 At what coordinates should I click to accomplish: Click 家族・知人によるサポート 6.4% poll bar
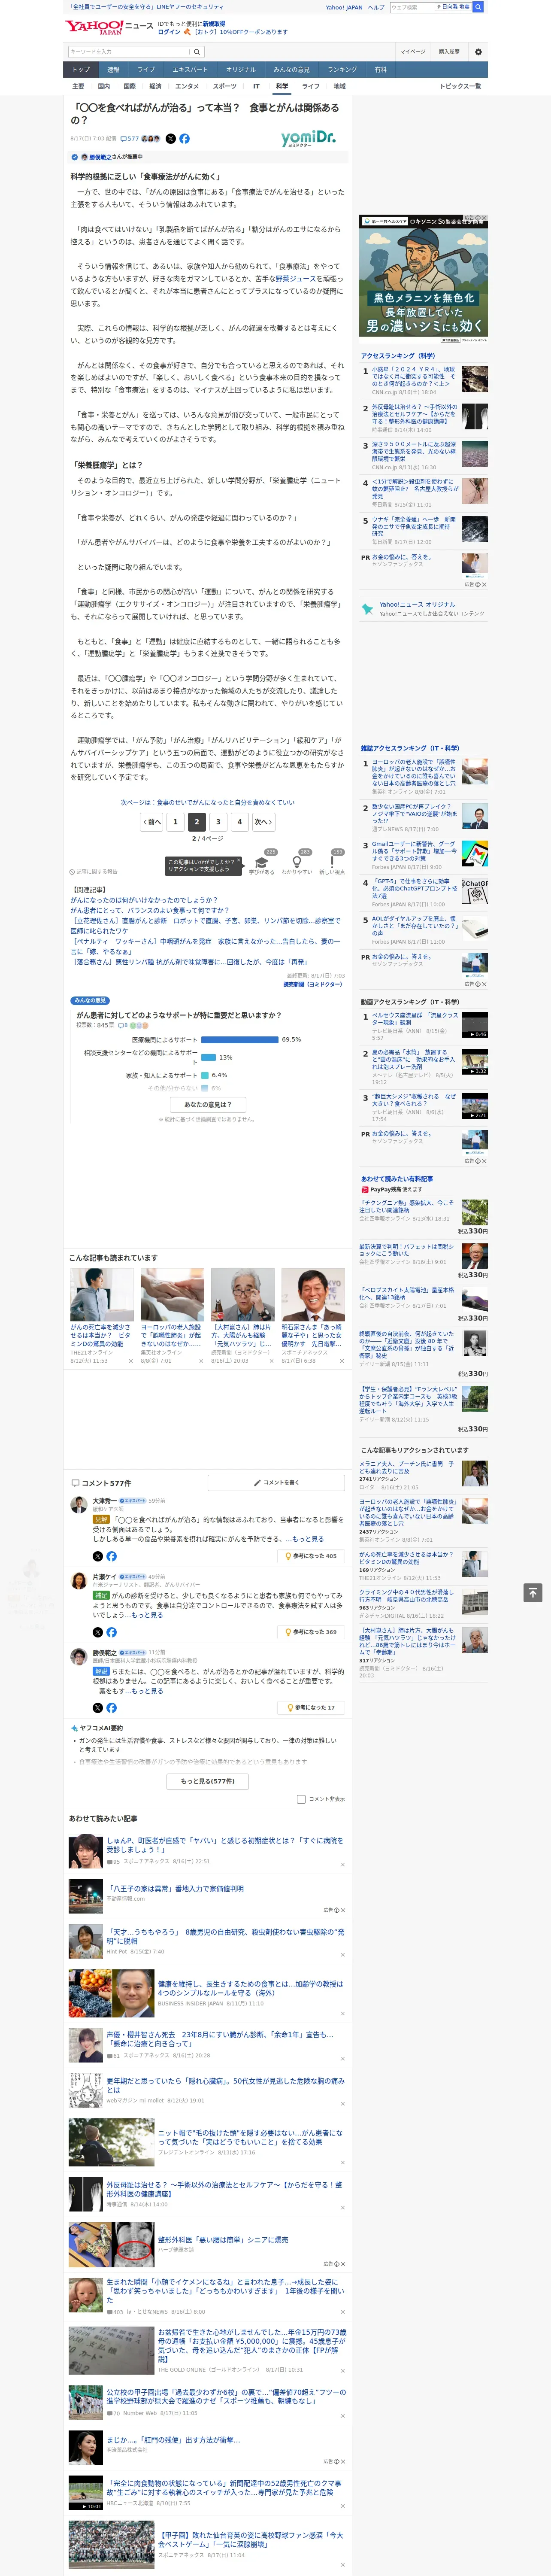(x=205, y=1076)
